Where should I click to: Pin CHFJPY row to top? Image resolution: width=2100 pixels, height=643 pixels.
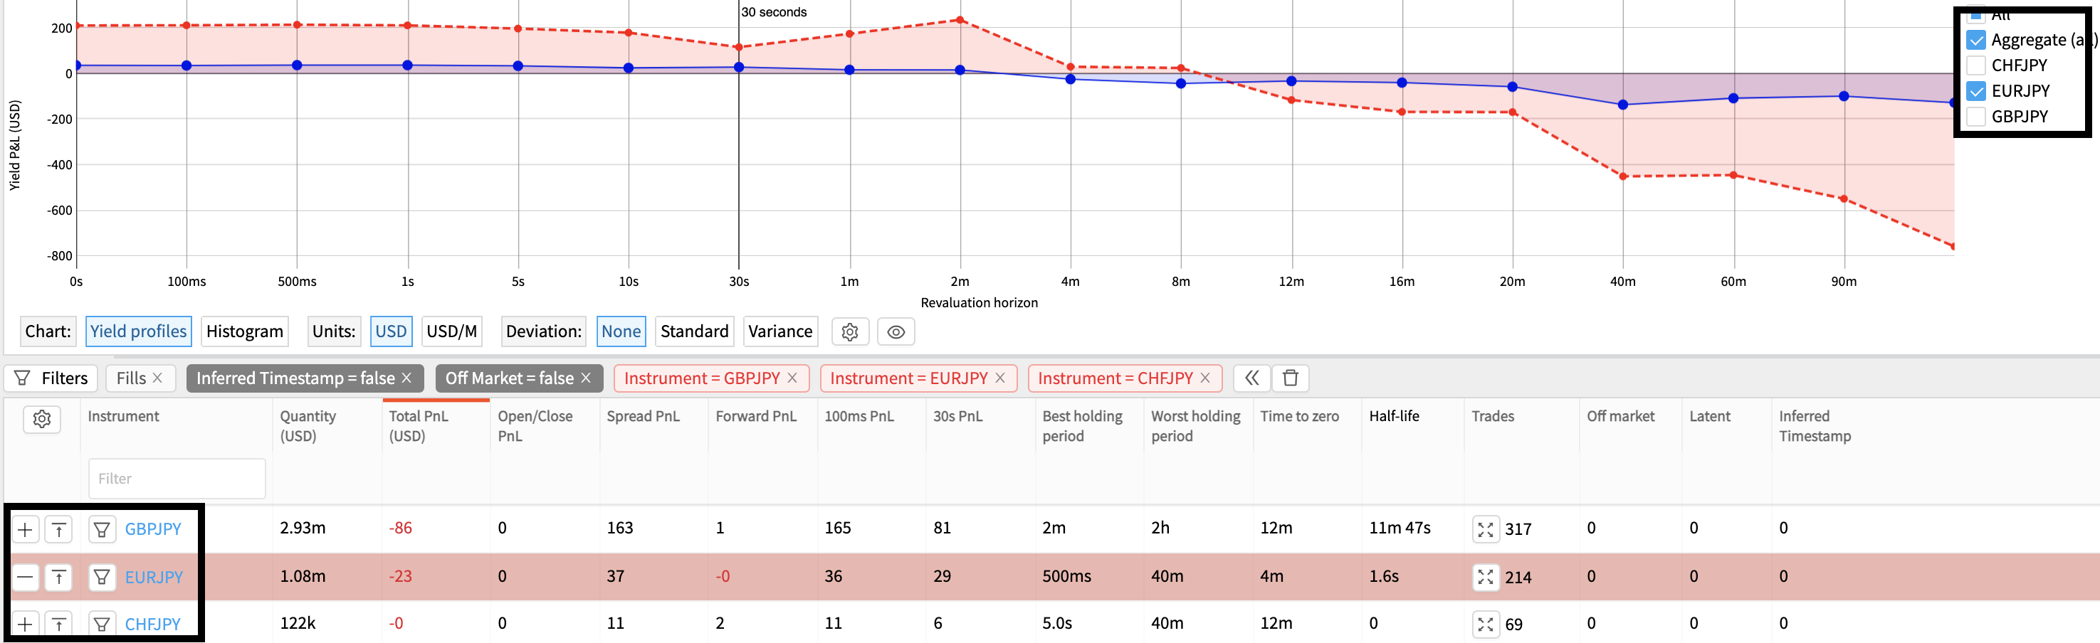point(58,625)
